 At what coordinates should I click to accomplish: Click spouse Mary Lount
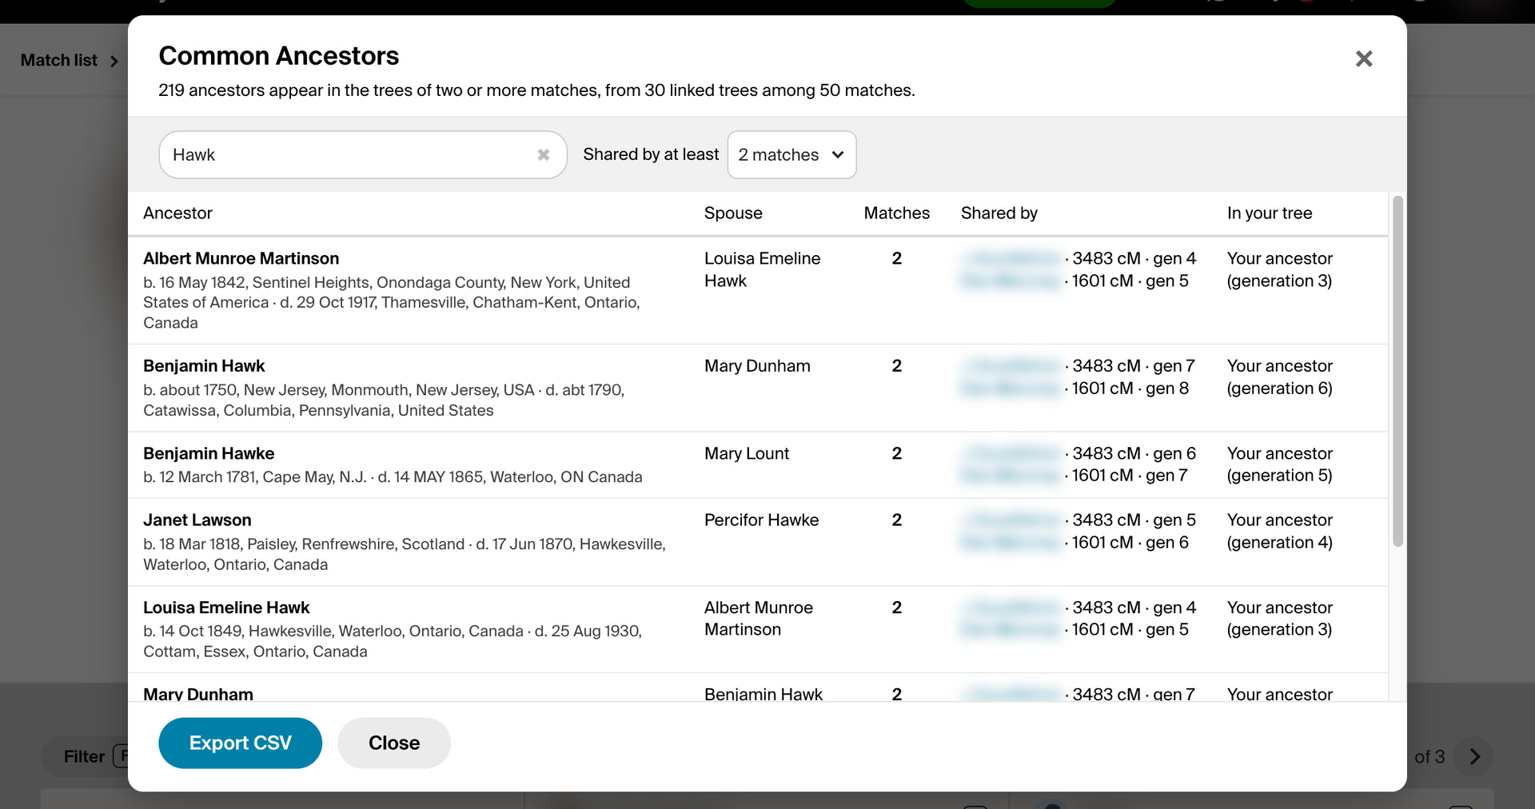tap(747, 453)
